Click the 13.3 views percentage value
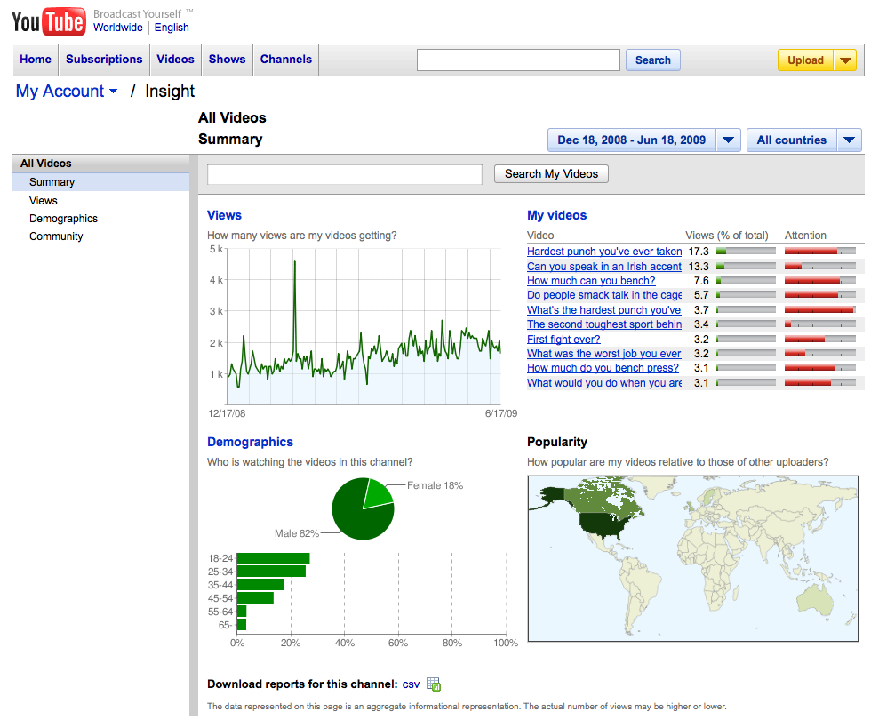887x728 pixels. pyautogui.click(x=699, y=267)
